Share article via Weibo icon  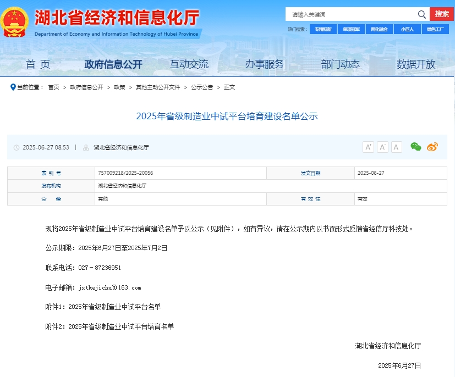pyautogui.click(x=432, y=147)
